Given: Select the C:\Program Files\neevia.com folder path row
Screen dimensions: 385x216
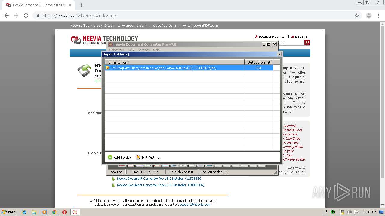Looking at the screenshot, I should tap(174, 68).
